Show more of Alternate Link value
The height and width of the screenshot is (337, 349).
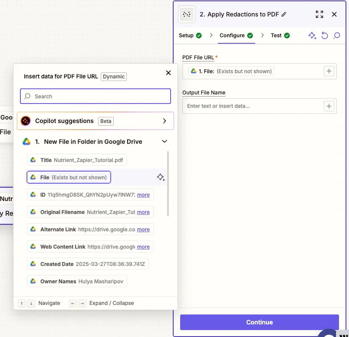point(143,230)
